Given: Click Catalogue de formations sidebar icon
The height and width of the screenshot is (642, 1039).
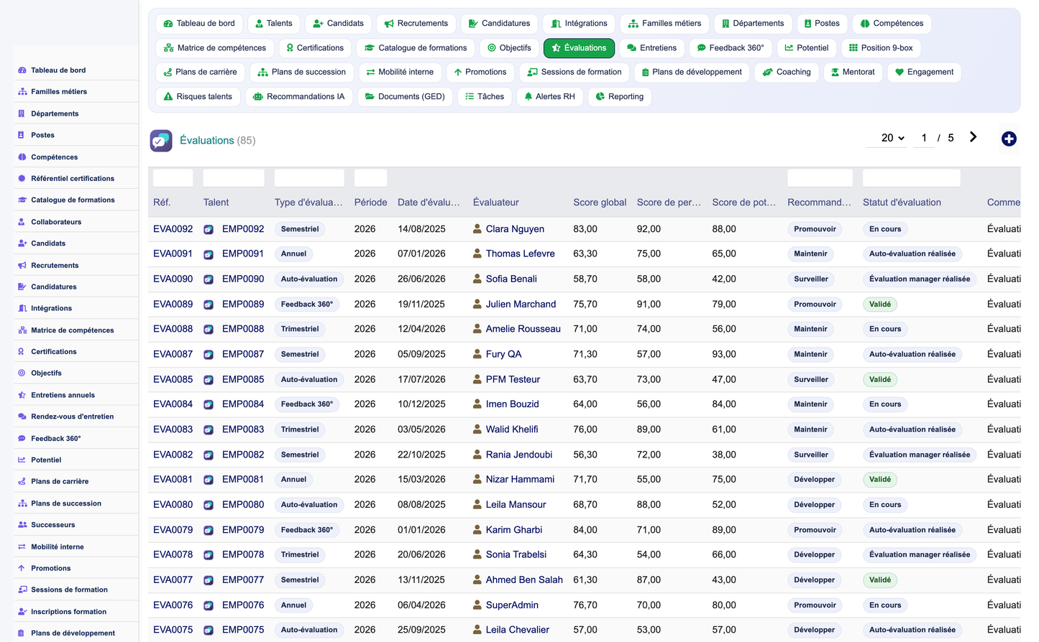Looking at the screenshot, I should point(22,200).
